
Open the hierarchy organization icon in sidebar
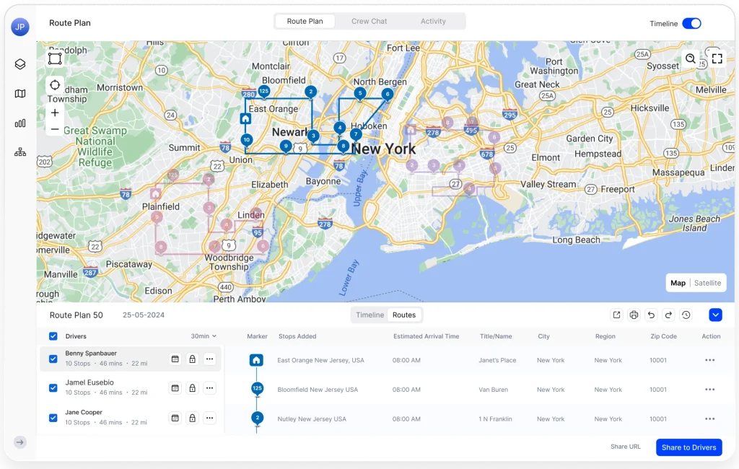point(19,152)
